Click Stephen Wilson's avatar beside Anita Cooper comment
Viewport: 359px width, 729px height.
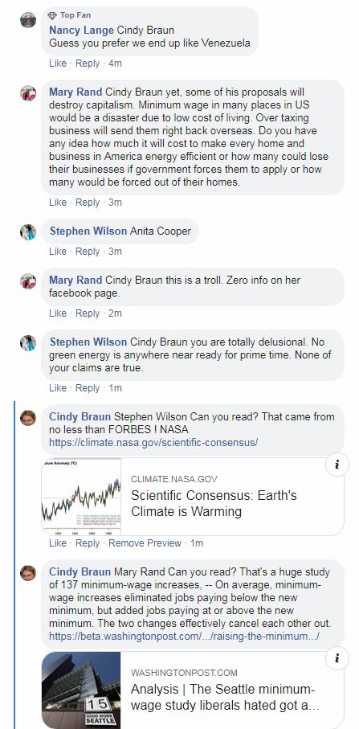click(x=28, y=232)
